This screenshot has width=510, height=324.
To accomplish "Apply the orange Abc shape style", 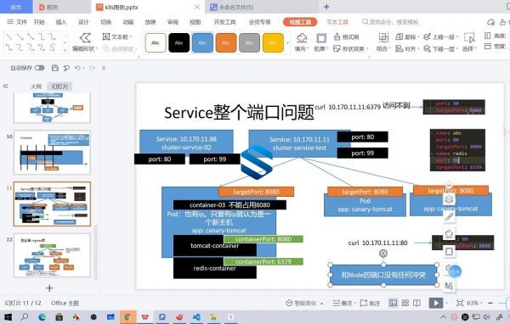I will [226, 42].
